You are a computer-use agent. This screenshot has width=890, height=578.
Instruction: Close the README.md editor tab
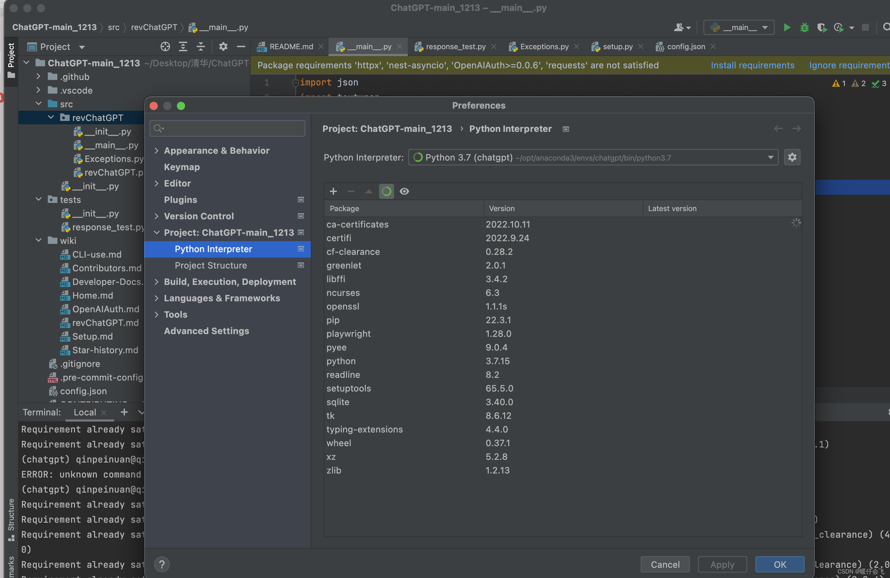321,46
